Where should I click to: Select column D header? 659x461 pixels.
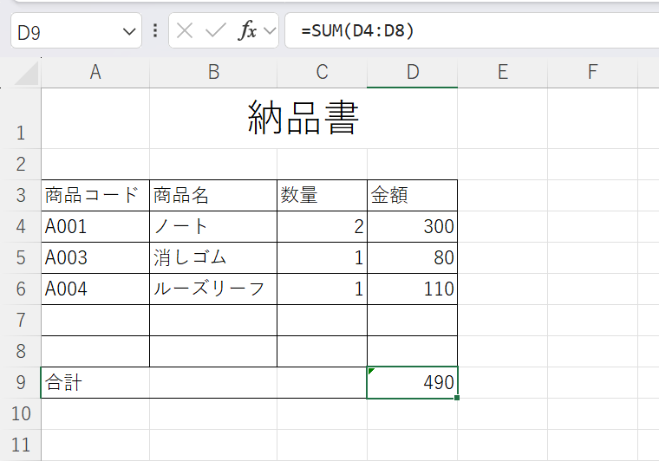tap(412, 73)
